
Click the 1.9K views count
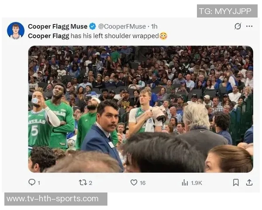click(x=196, y=183)
